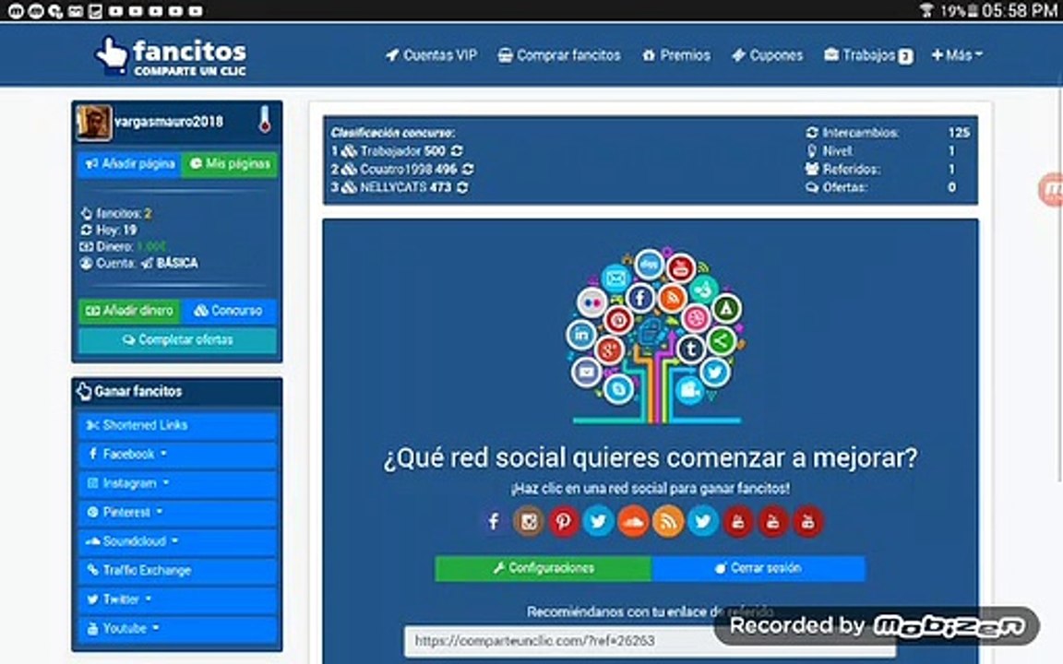This screenshot has width=1063, height=664.
Task: Refresh the Trabajador 500 ranking row icon
Action: 457,151
